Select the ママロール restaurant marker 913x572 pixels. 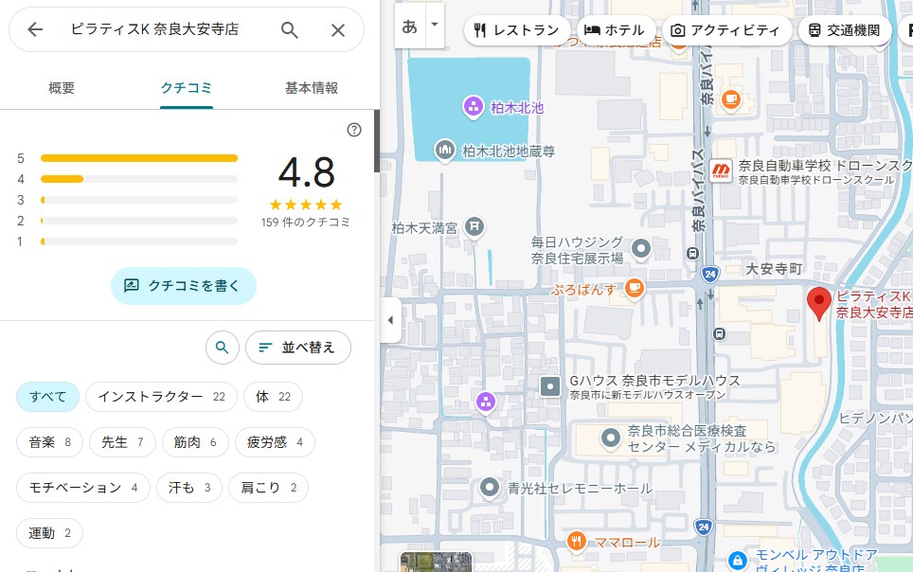[576, 542]
